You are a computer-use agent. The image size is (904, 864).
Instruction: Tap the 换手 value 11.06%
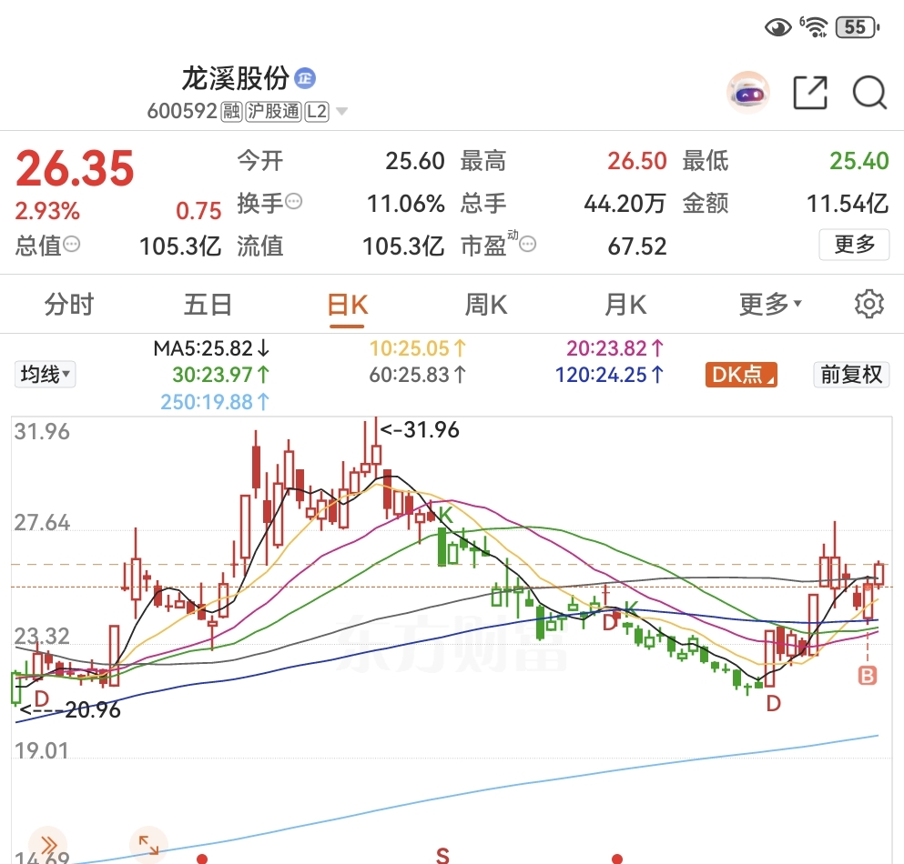[406, 204]
